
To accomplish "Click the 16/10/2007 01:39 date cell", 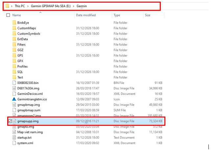I will coord(87,83).
